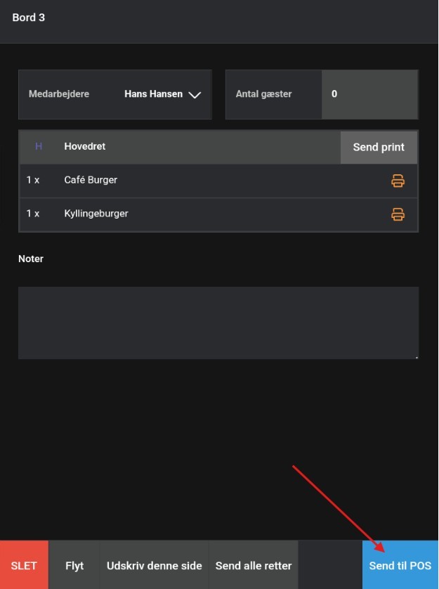The width and height of the screenshot is (439, 589).
Task: Expand the Medarbejdere dropdown chevron
Action: tap(195, 95)
